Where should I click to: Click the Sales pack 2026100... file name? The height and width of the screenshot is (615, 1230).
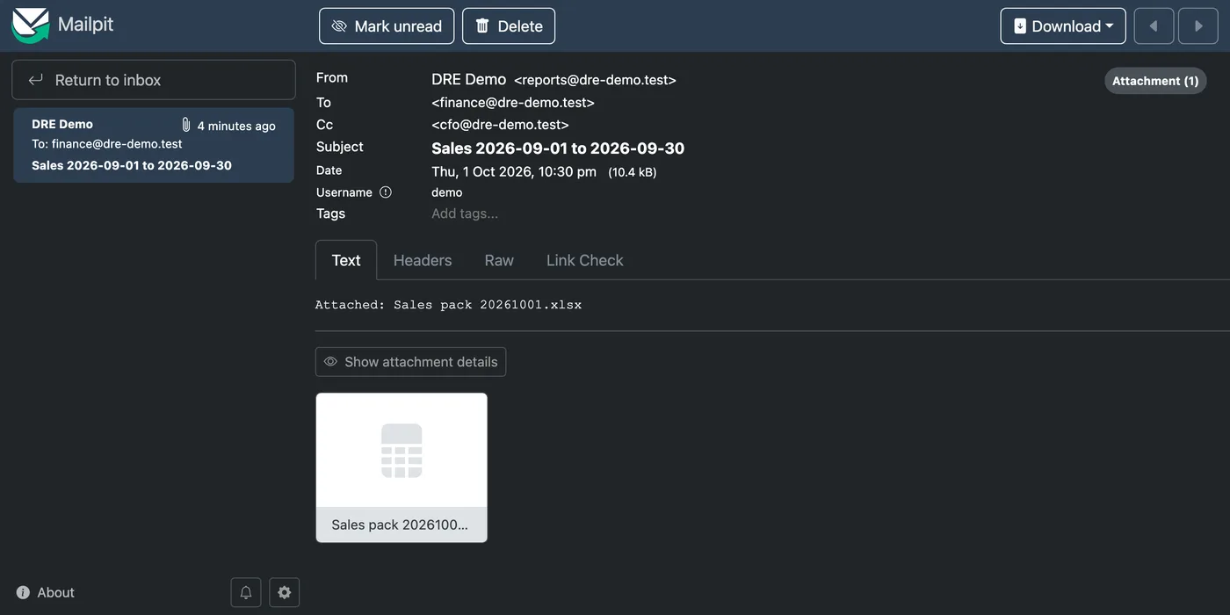tap(400, 525)
